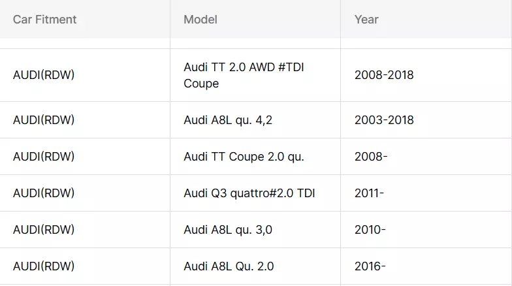Click AUDI(RDW) in the Q3 quattro row
Screen dimensions: 512x286
[44, 193]
